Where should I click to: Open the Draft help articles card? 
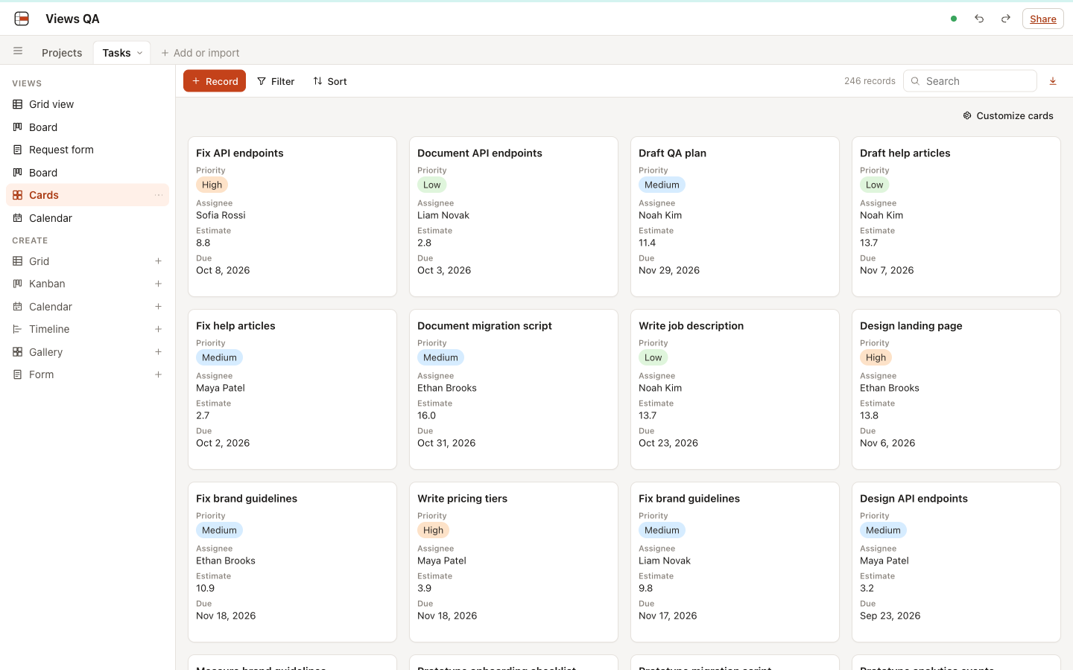click(x=956, y=217)
